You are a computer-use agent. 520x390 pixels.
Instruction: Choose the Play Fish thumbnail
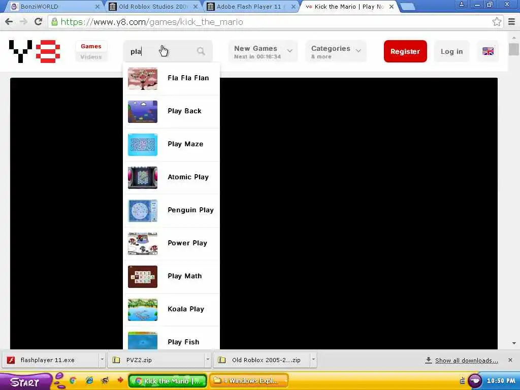click(x=143, y=340)
